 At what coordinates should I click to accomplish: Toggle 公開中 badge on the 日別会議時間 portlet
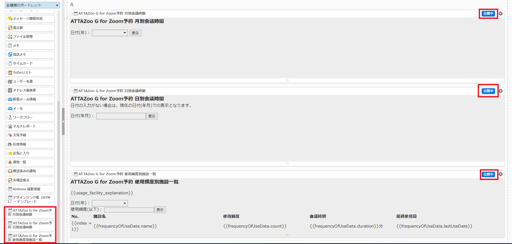point(488,91)
